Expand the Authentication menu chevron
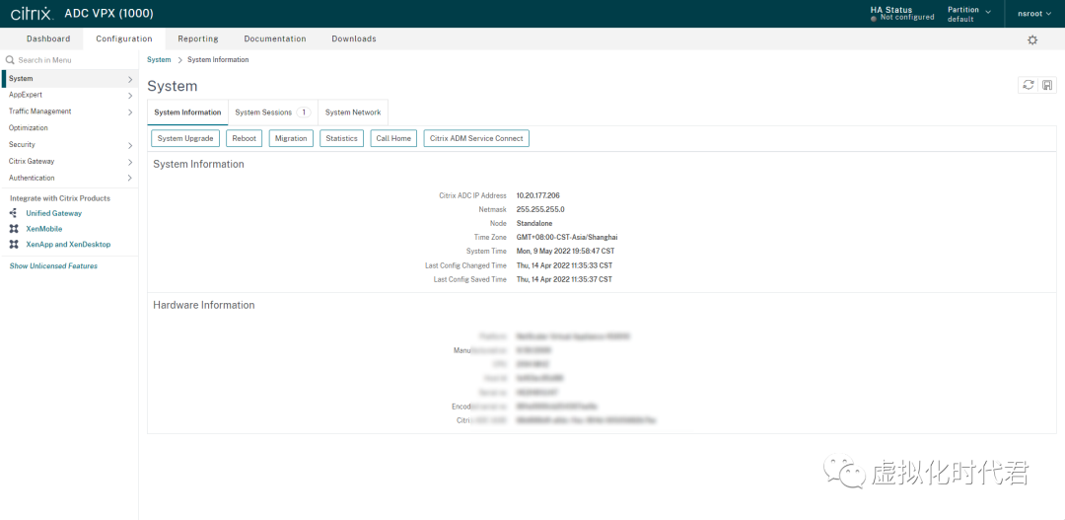 (130, 178)
